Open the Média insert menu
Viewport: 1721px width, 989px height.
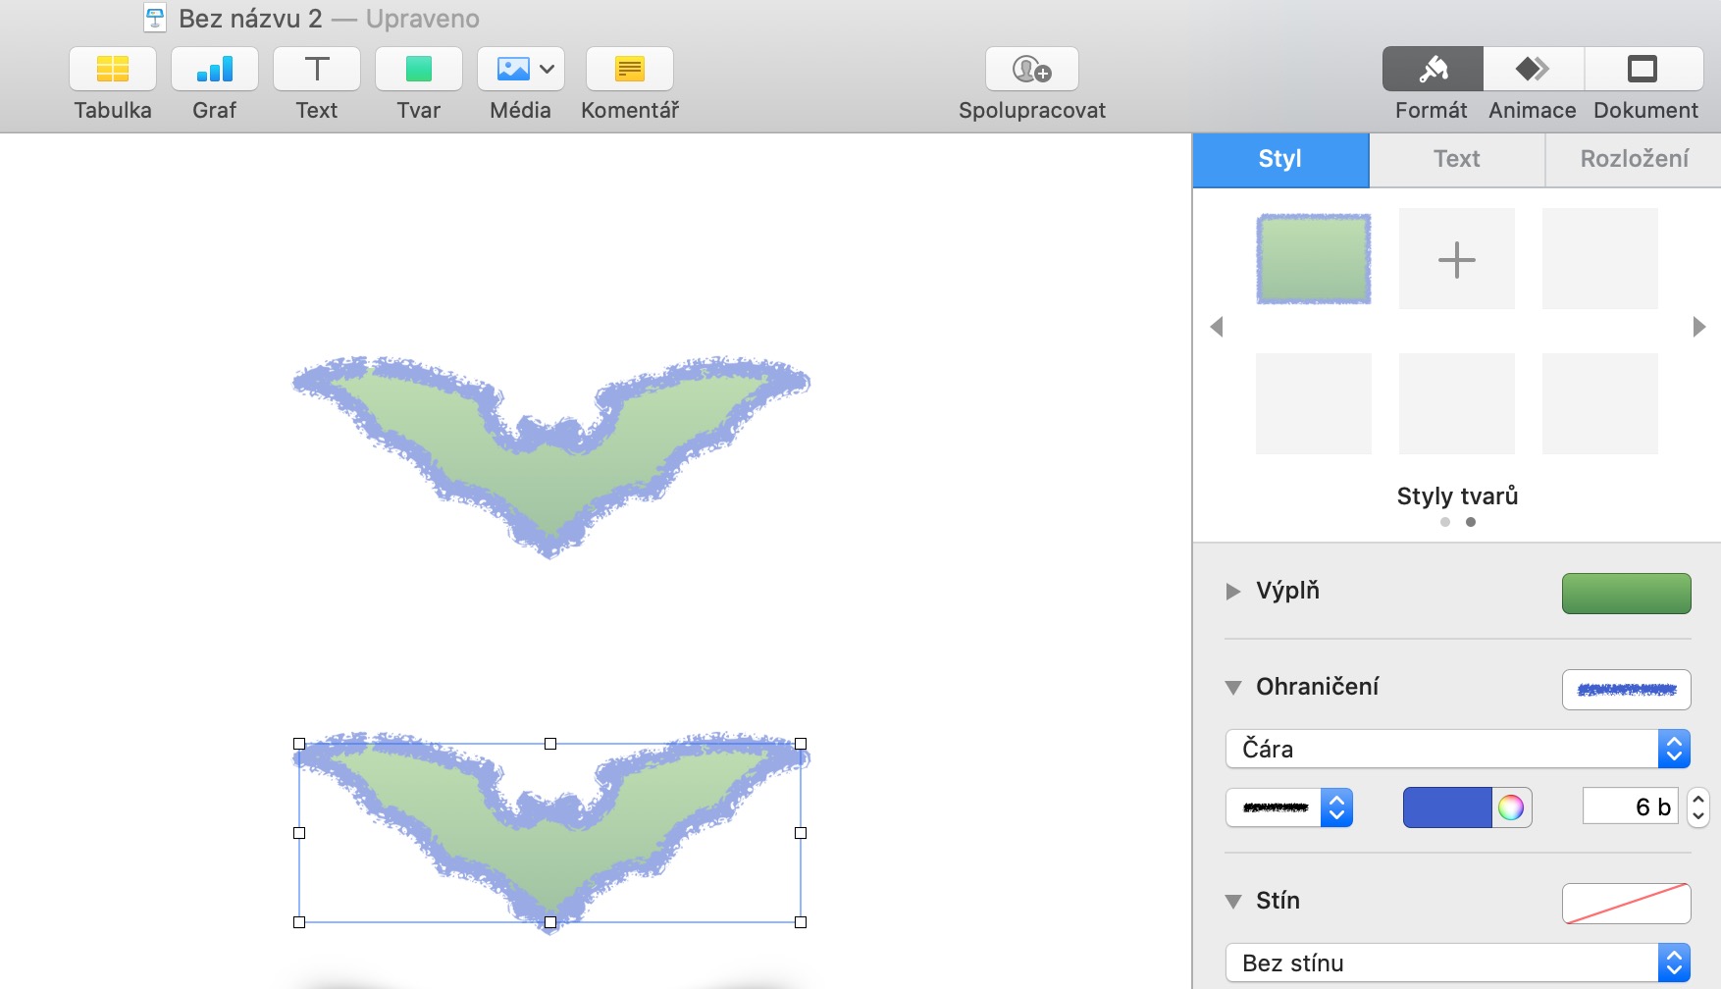(520, 70)
